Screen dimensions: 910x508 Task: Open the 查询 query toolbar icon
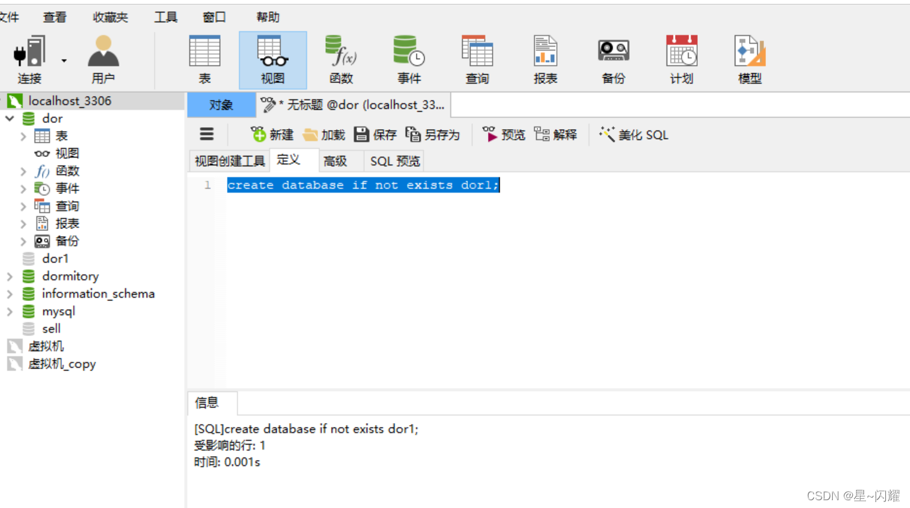point(477,60)
